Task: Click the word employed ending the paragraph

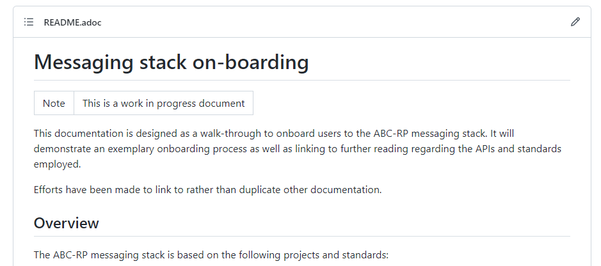Action: [58, 164]
